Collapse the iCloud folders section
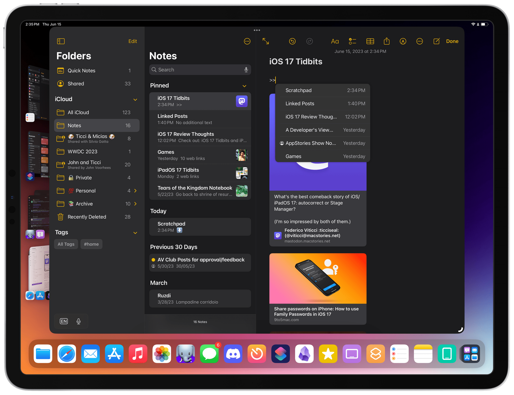 135,100
